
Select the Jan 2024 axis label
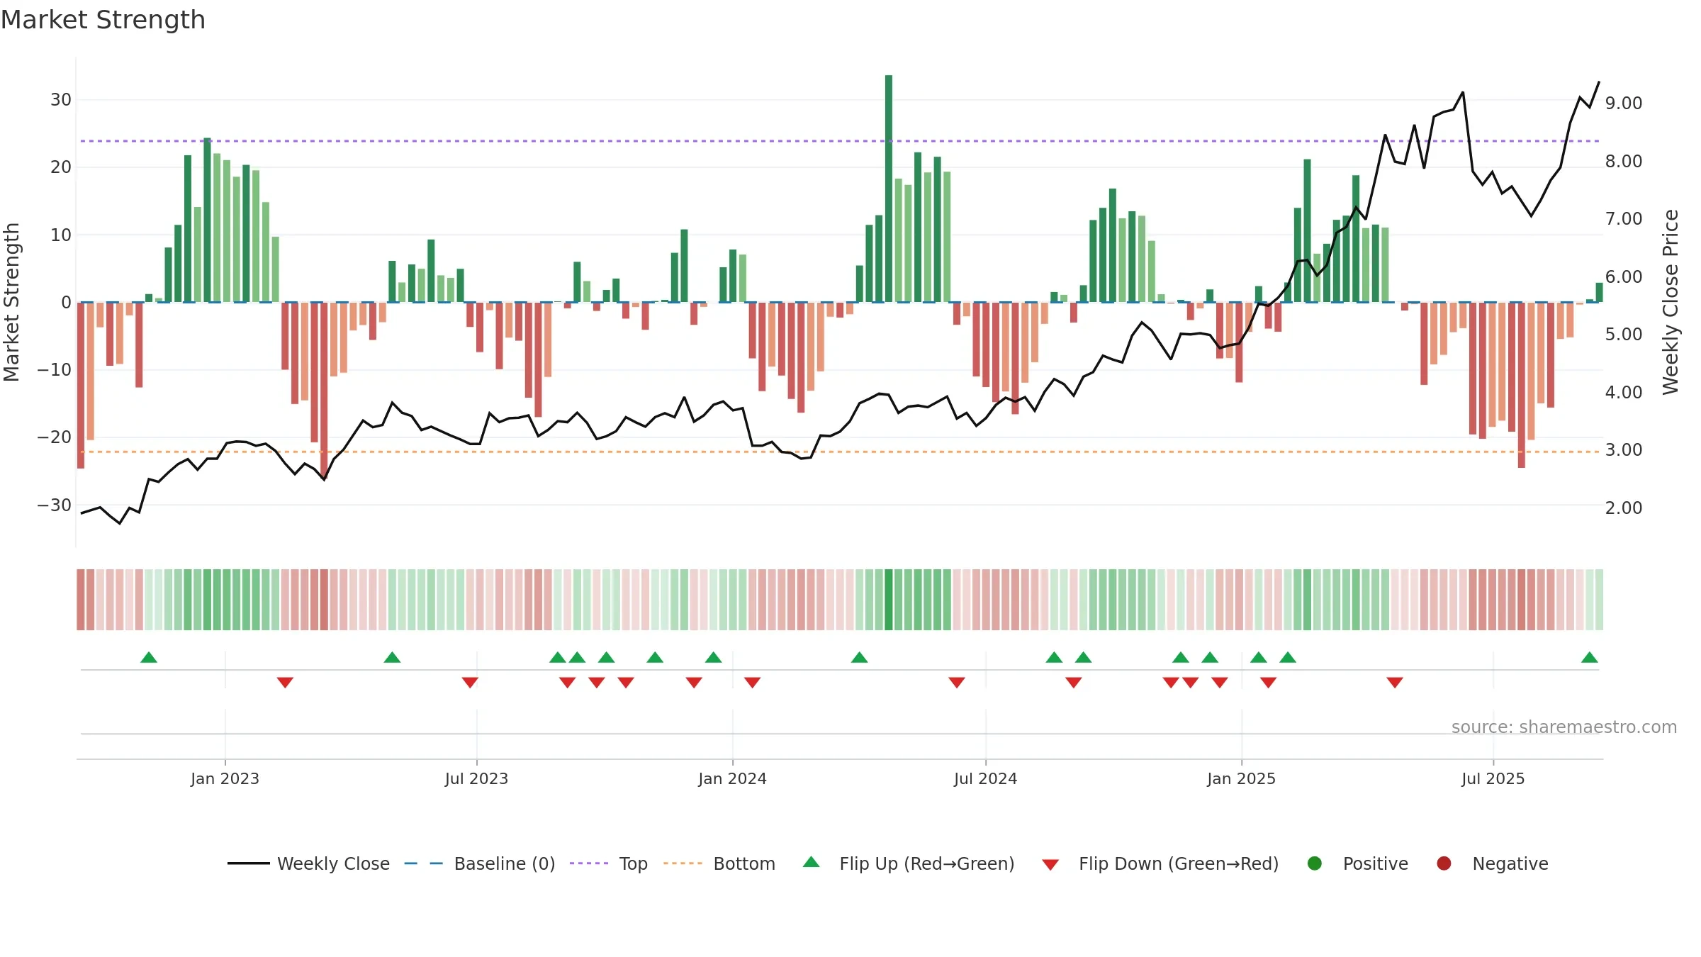[732, 778]
